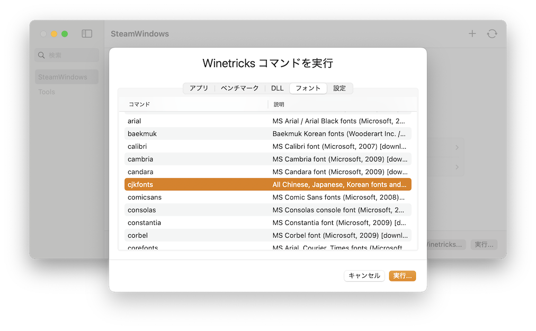Select Tools in the sidebar

pyautogui.click(x=47, y=92)
